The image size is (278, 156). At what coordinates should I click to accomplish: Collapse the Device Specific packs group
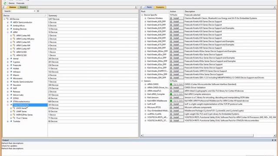point(142,15)
